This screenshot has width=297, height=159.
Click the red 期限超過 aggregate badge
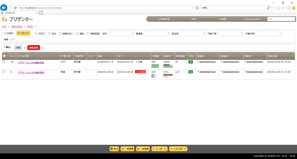click(x=34, y=48)
